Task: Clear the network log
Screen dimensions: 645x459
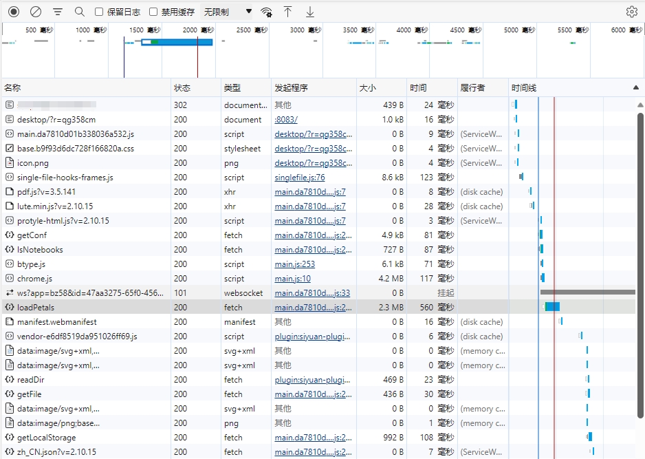Action: click(36, 12)
